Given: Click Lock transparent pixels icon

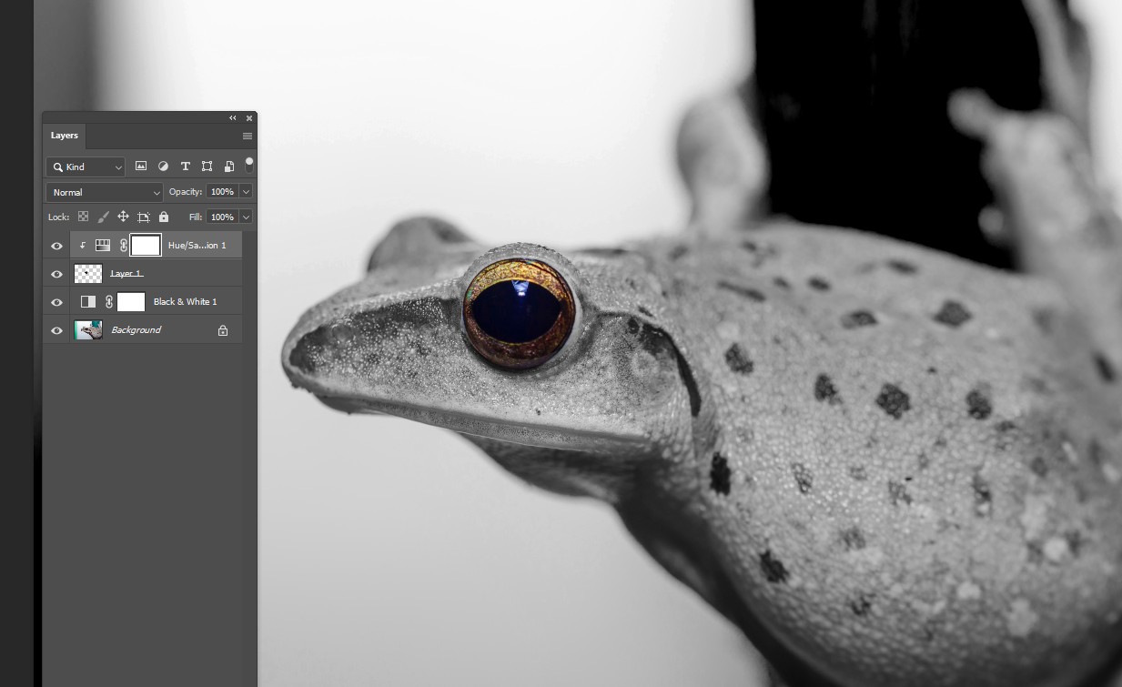Looking at the screenshot, I should (x=83, y=217).
